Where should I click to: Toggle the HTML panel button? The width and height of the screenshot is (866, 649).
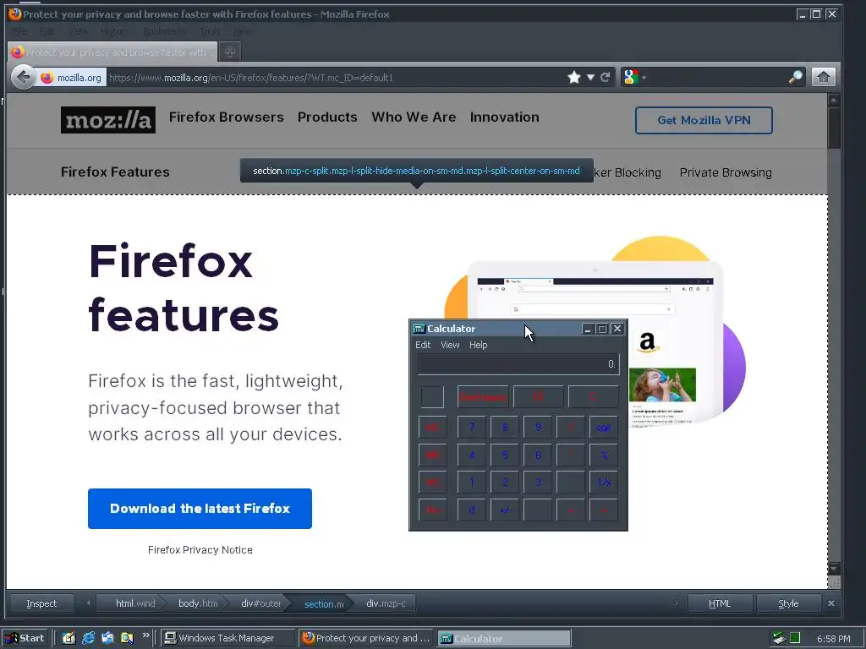[720, 603]
